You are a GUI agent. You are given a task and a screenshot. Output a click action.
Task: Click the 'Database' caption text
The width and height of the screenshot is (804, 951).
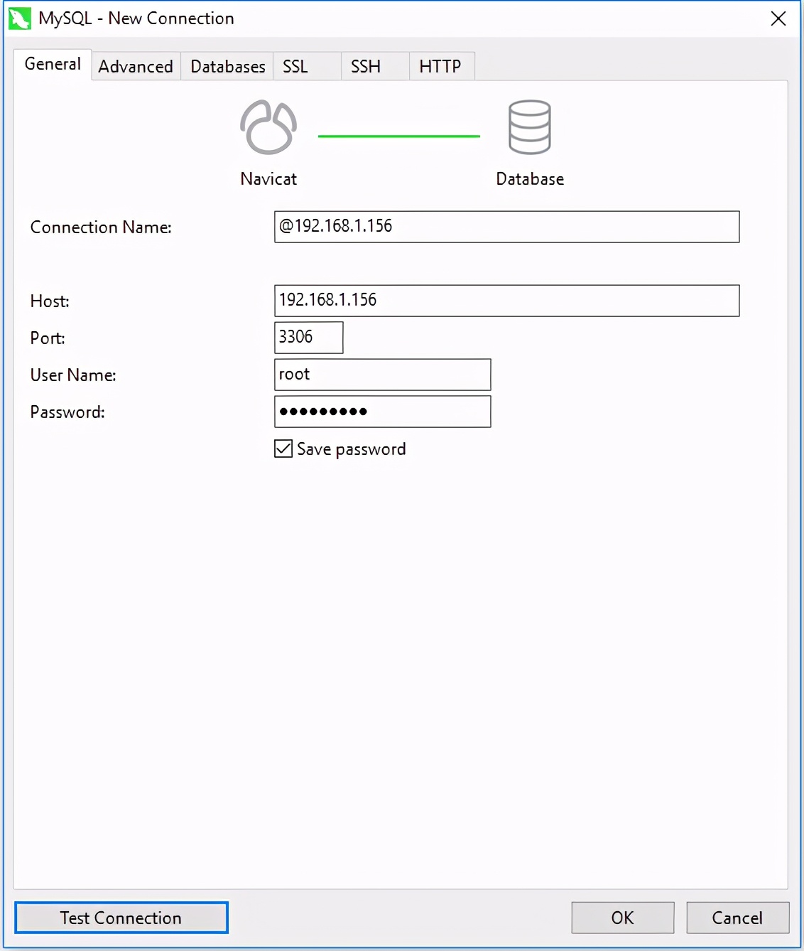(x=530, y=179)
